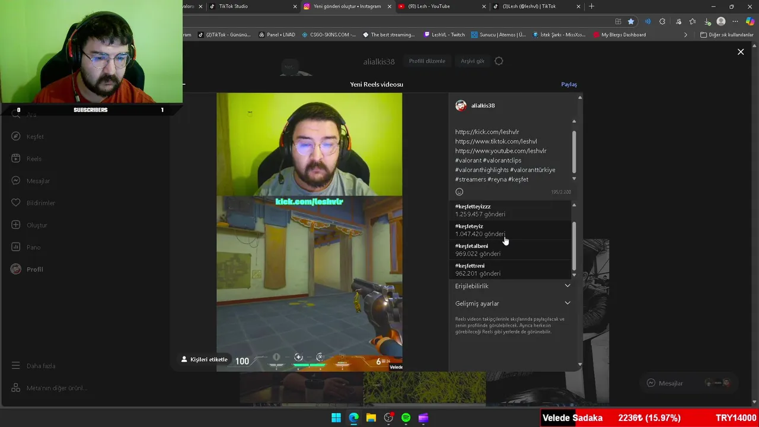Open Pano in the Instagram sidebar
Image resolution: width=759 pixels, height=427 pixels.
click(x=26, y=247)
